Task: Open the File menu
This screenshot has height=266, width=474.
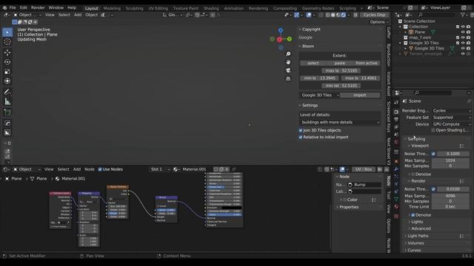Action: pyautogui.click(x=13, y=8)
